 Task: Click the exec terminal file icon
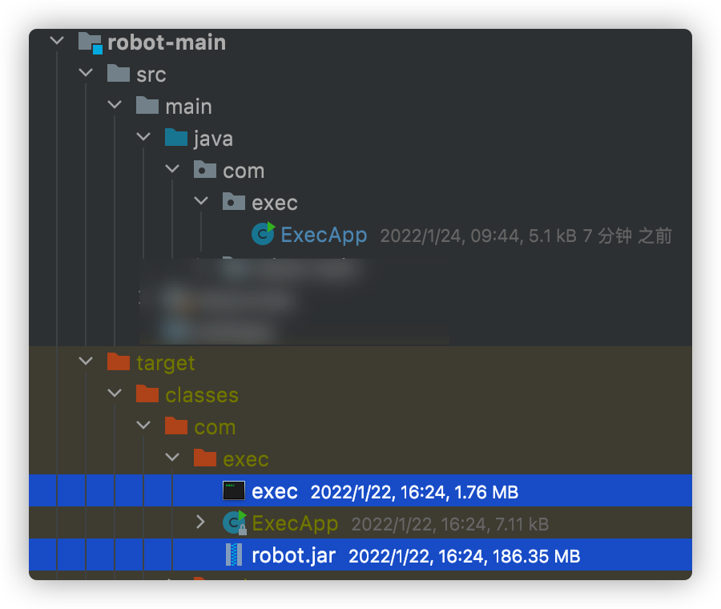234,490
